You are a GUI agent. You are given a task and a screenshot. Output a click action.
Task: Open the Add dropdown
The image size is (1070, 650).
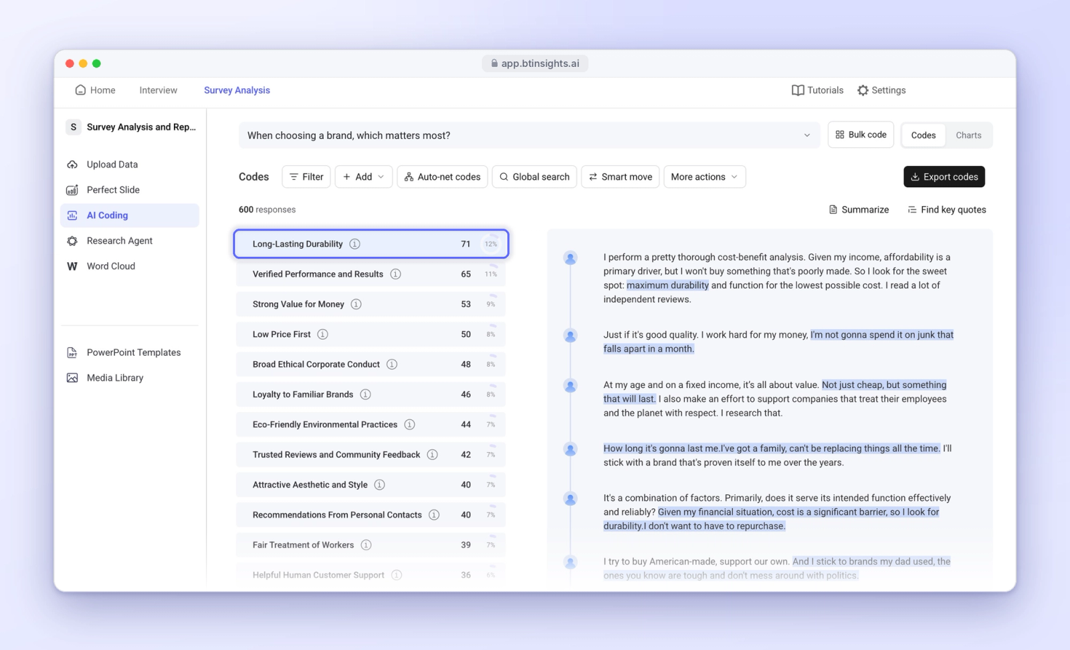[364, 177]
